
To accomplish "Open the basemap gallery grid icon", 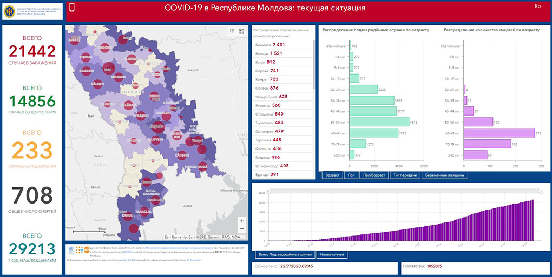I will 243,31.
